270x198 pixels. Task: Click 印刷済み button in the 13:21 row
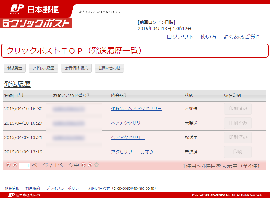[238, 137]
